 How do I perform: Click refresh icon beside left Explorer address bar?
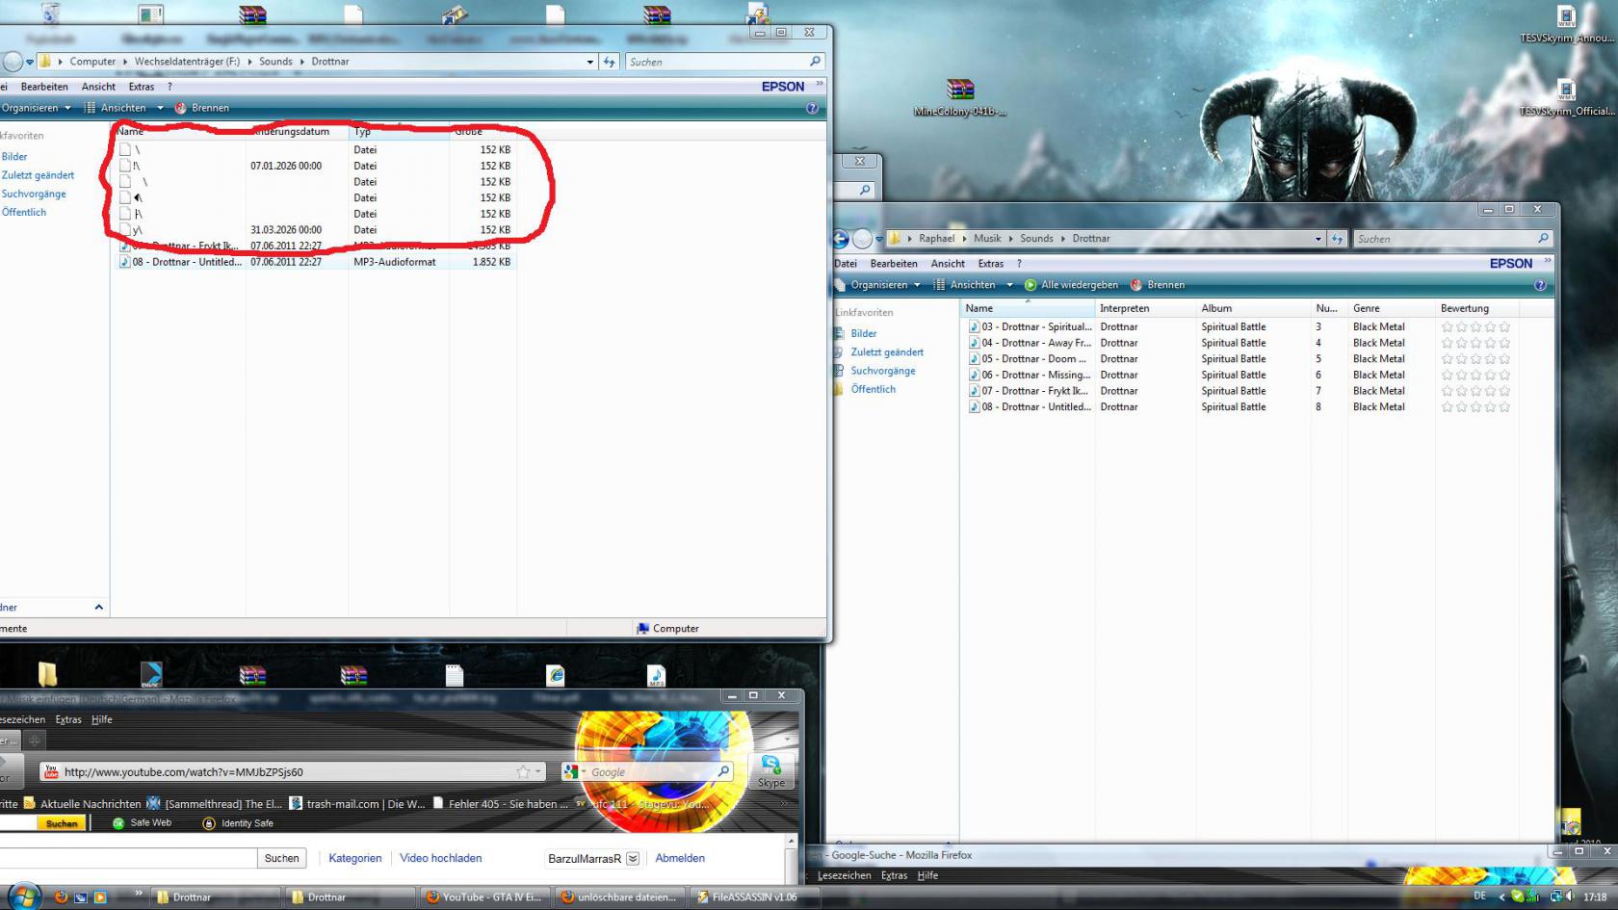coord(610,62)
